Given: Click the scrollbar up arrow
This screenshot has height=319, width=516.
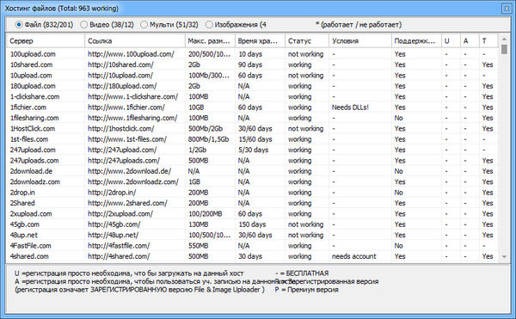Looking at the screenshot, I should point(504,39).
